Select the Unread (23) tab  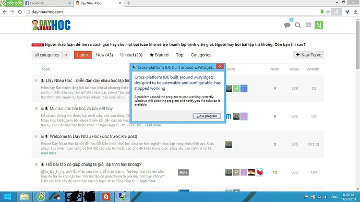click(131, 55)
